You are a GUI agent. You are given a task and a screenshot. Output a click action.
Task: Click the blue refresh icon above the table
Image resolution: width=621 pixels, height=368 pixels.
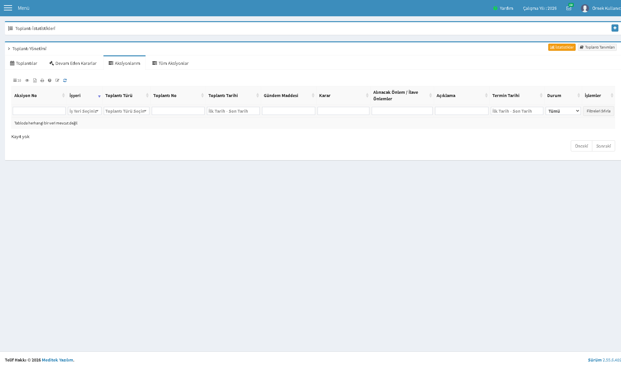click(65, 80)
